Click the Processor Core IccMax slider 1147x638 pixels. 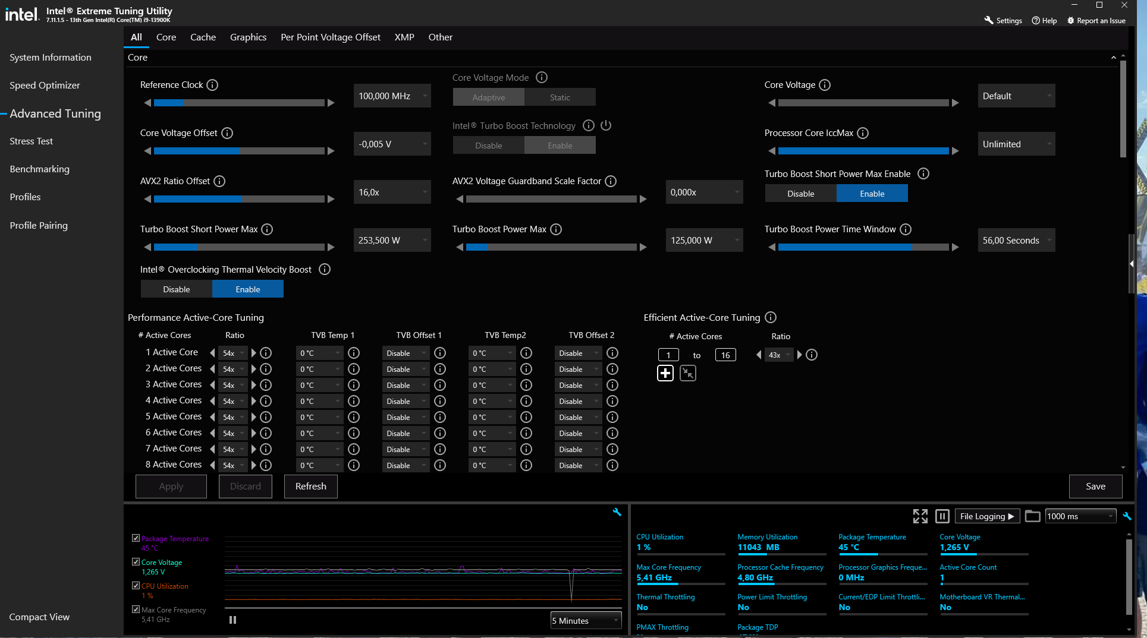(863, 151)
